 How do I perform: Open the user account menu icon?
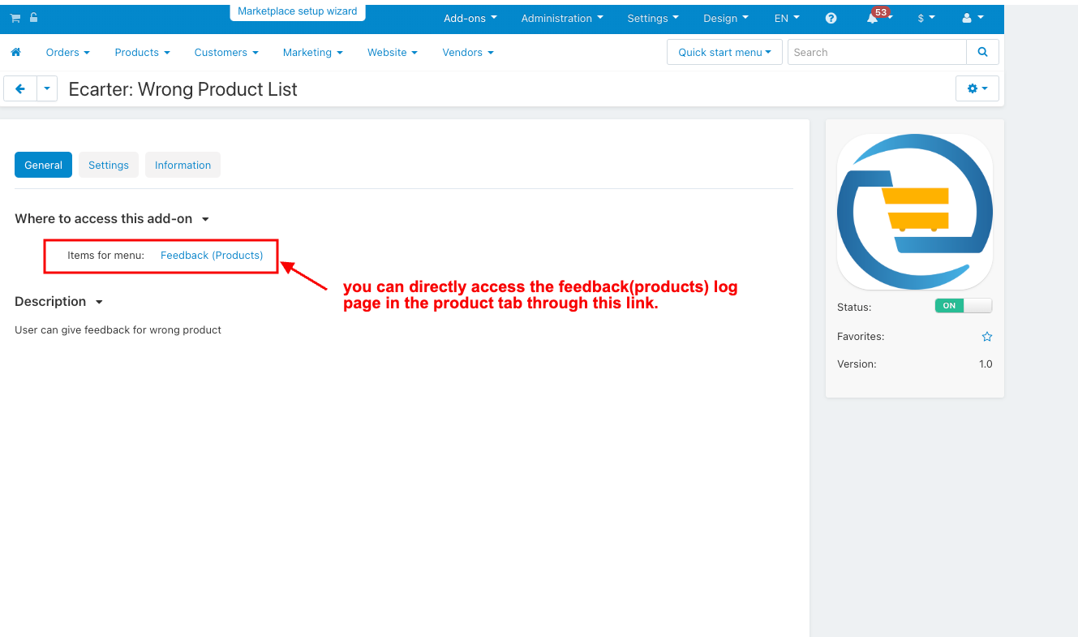point(972,18)
